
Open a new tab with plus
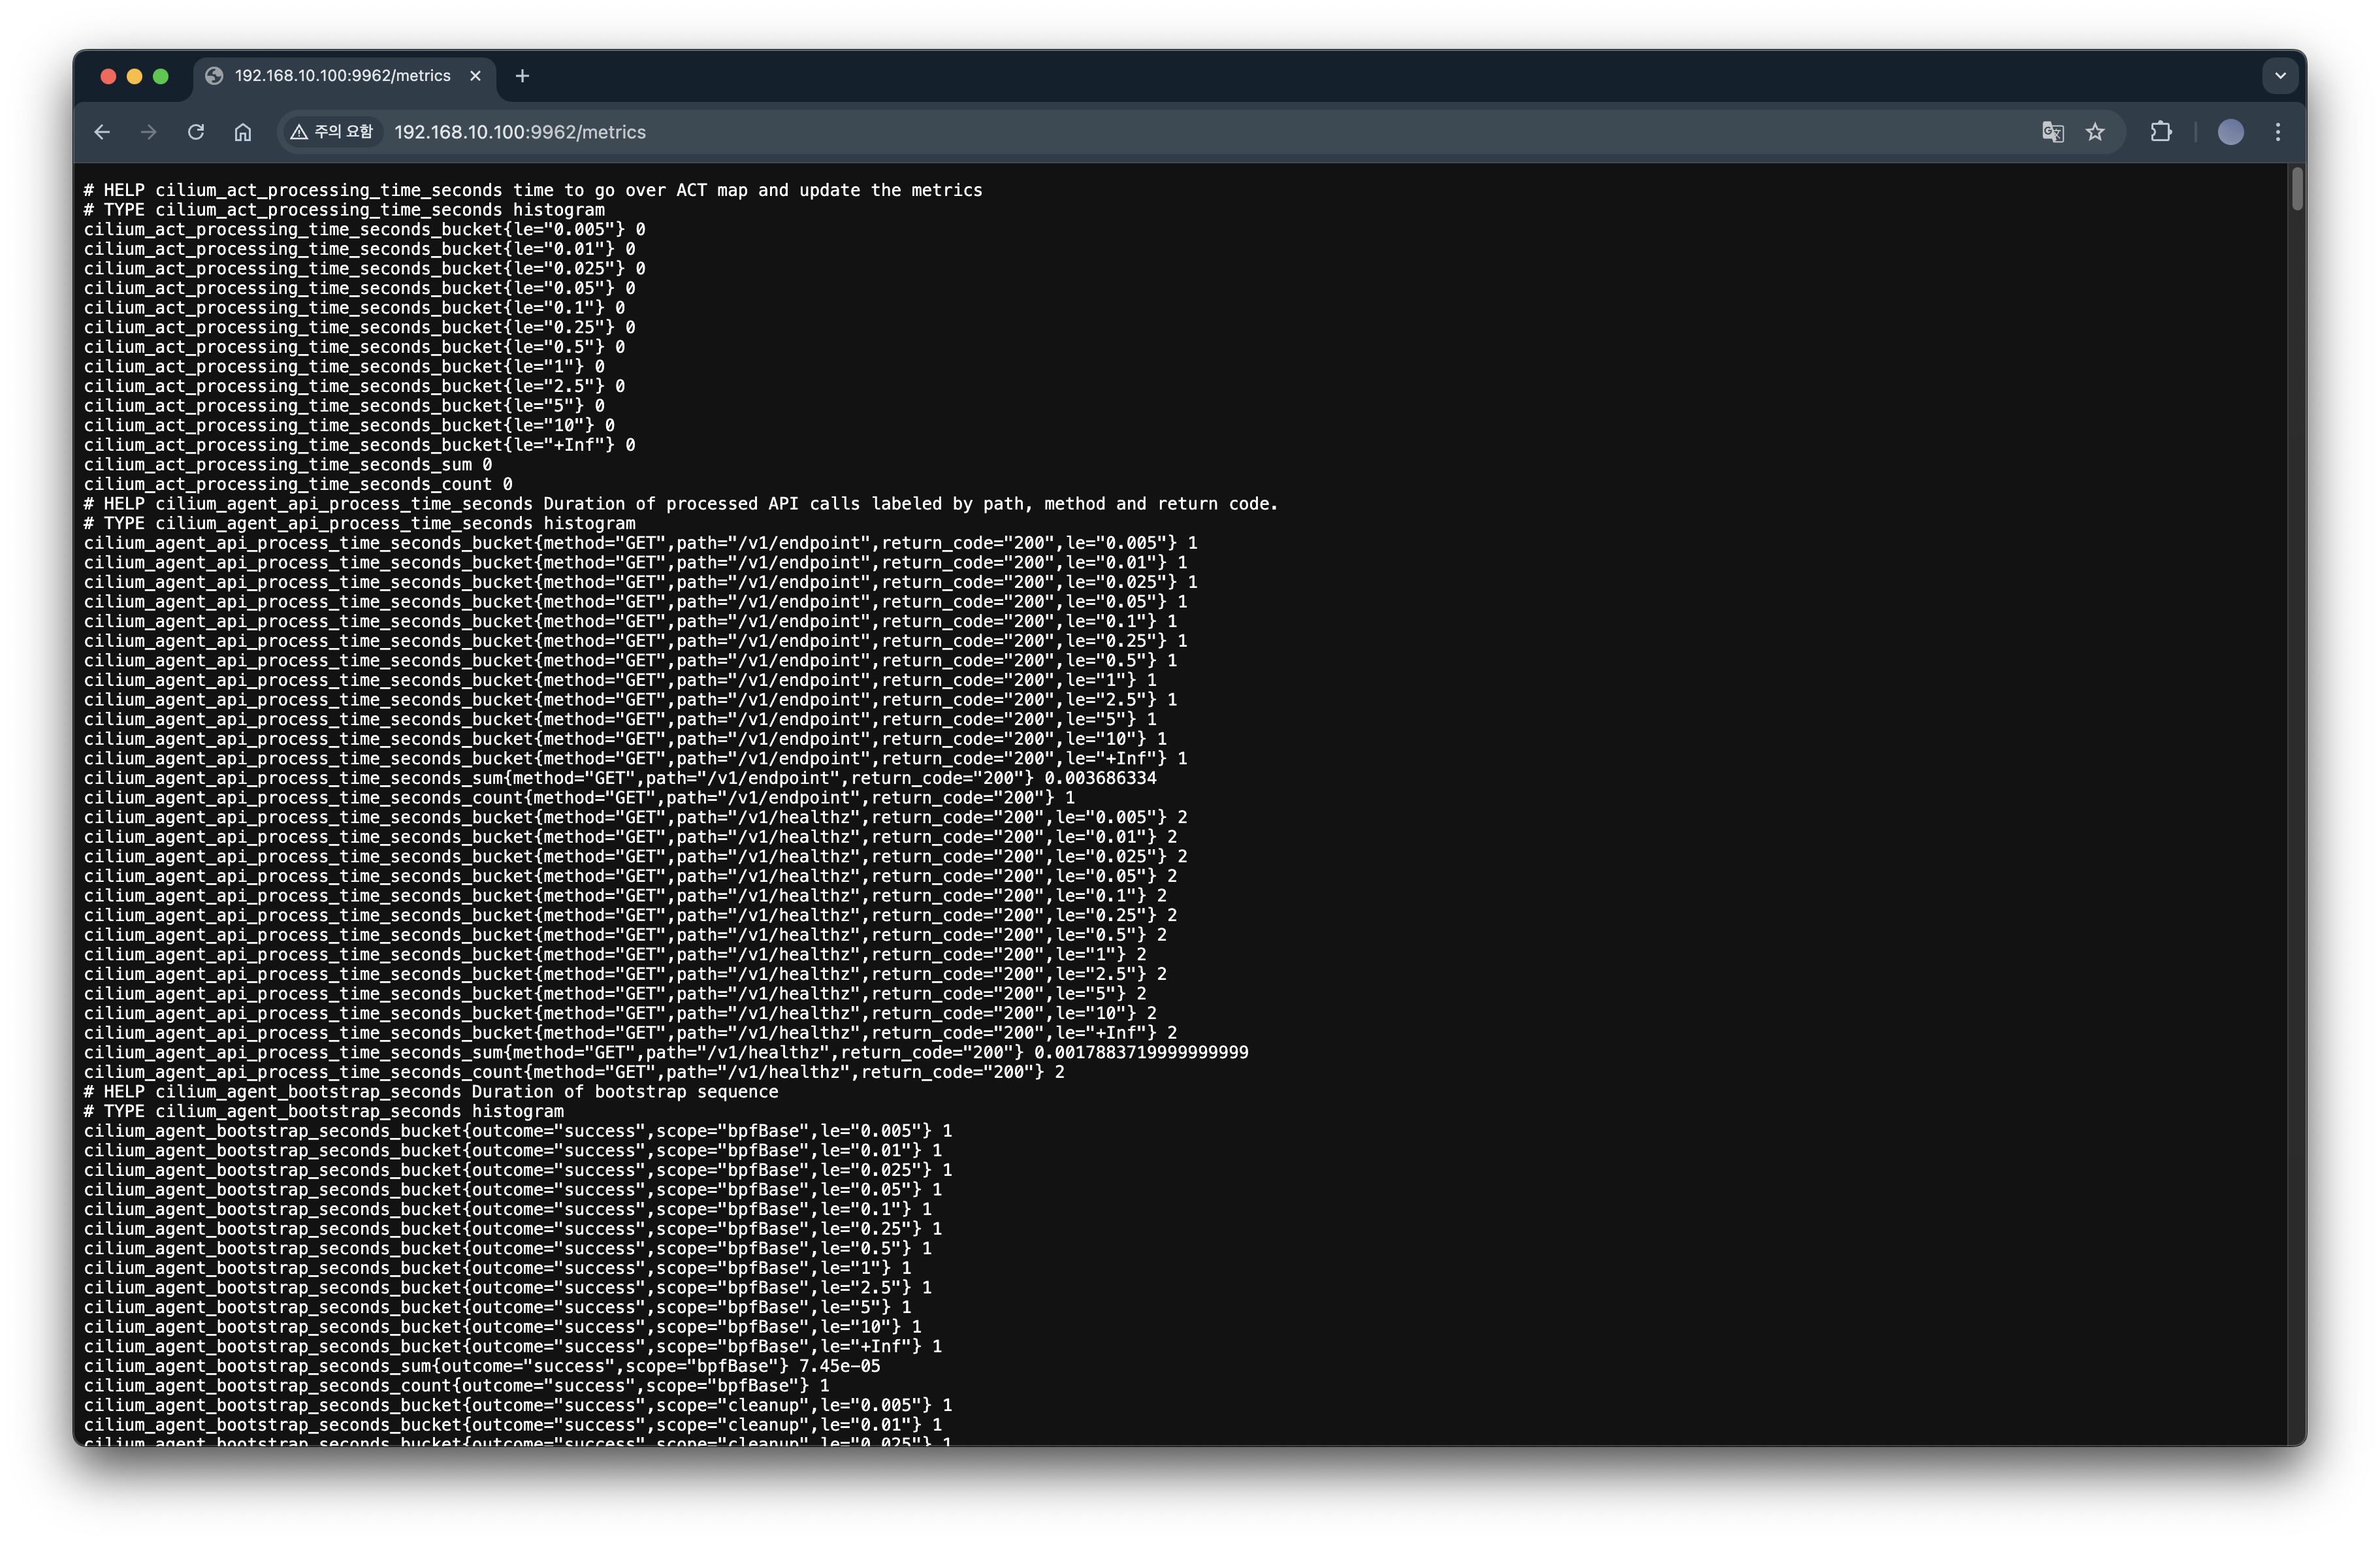[x=522, y=76]
